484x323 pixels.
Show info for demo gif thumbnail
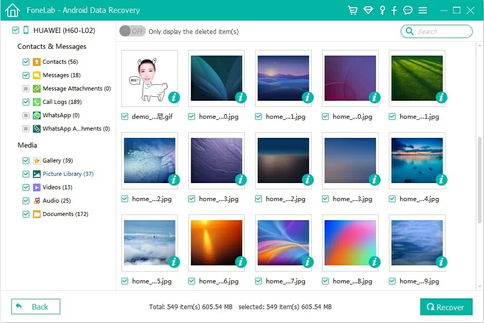click(x=174, y=97)
